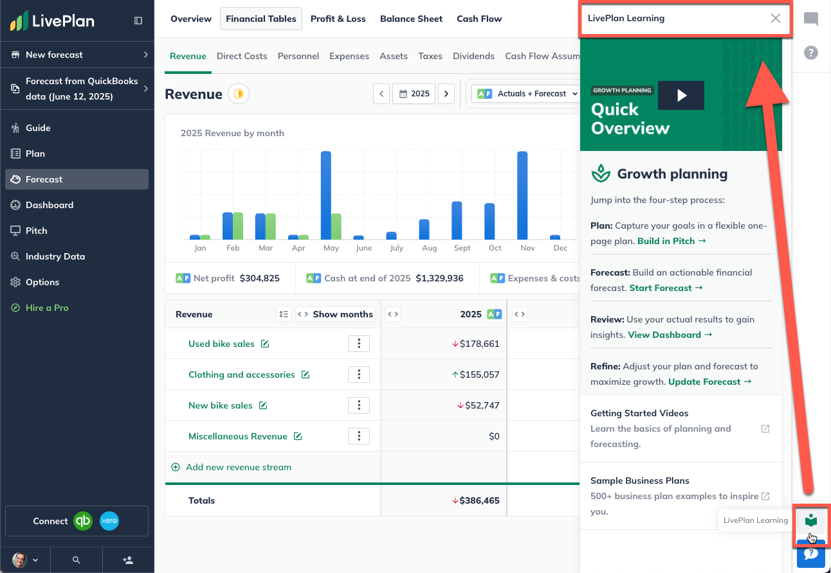The width and height of the screenshot is (831, 573).
Task: Open the 2025 year picker
Action: click(414, 94)
